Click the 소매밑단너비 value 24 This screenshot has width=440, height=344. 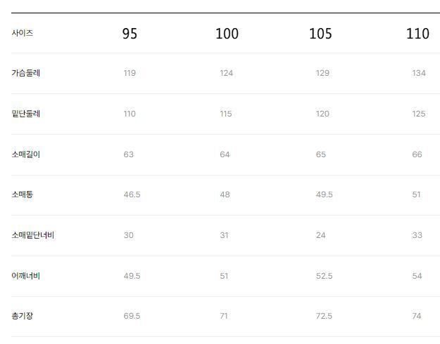click(x=320, y=235)
